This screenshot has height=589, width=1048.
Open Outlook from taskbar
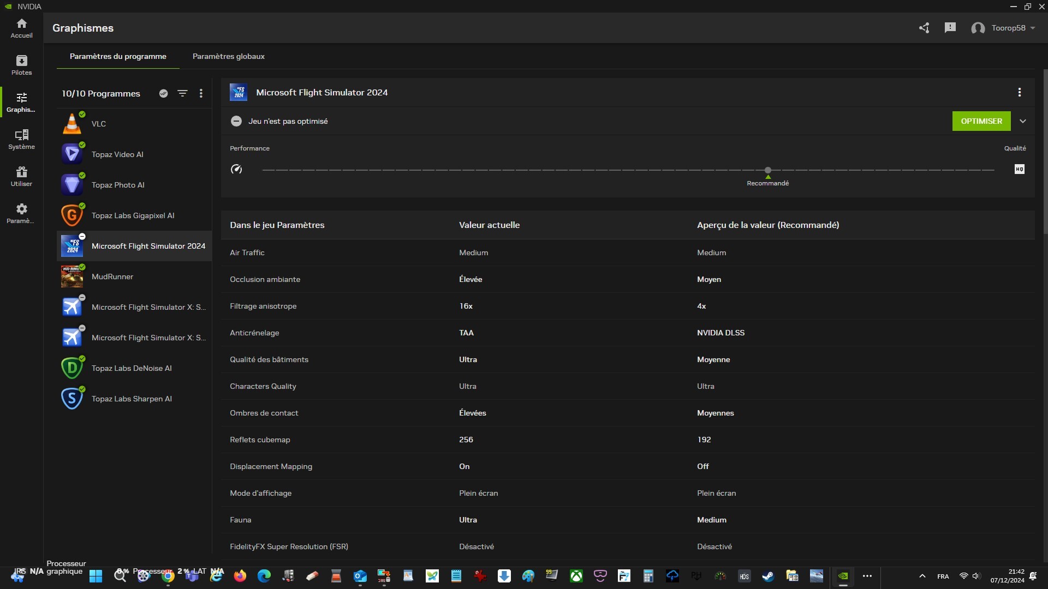[x=360, y=576]
